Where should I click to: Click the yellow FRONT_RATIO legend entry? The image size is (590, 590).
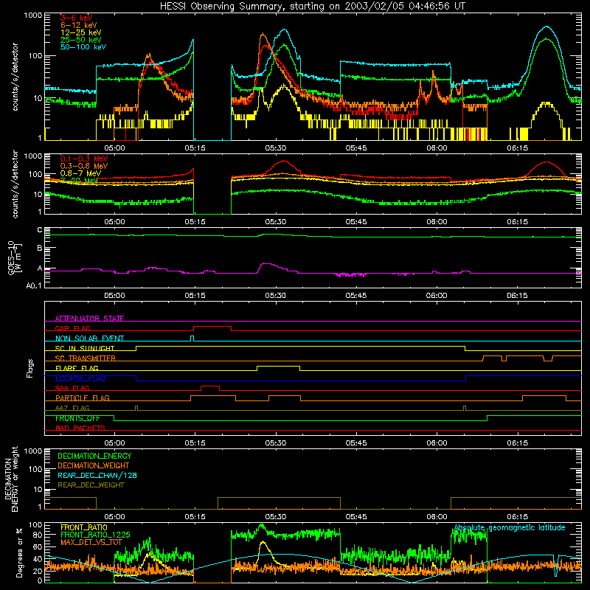click(x=84, y=527)
